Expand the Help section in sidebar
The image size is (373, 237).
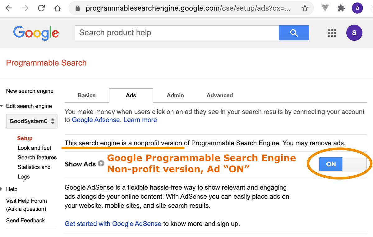tap(2, 189)
